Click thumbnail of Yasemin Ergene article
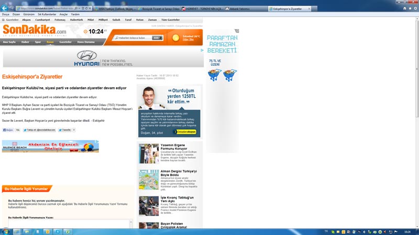 pos(149,154)
